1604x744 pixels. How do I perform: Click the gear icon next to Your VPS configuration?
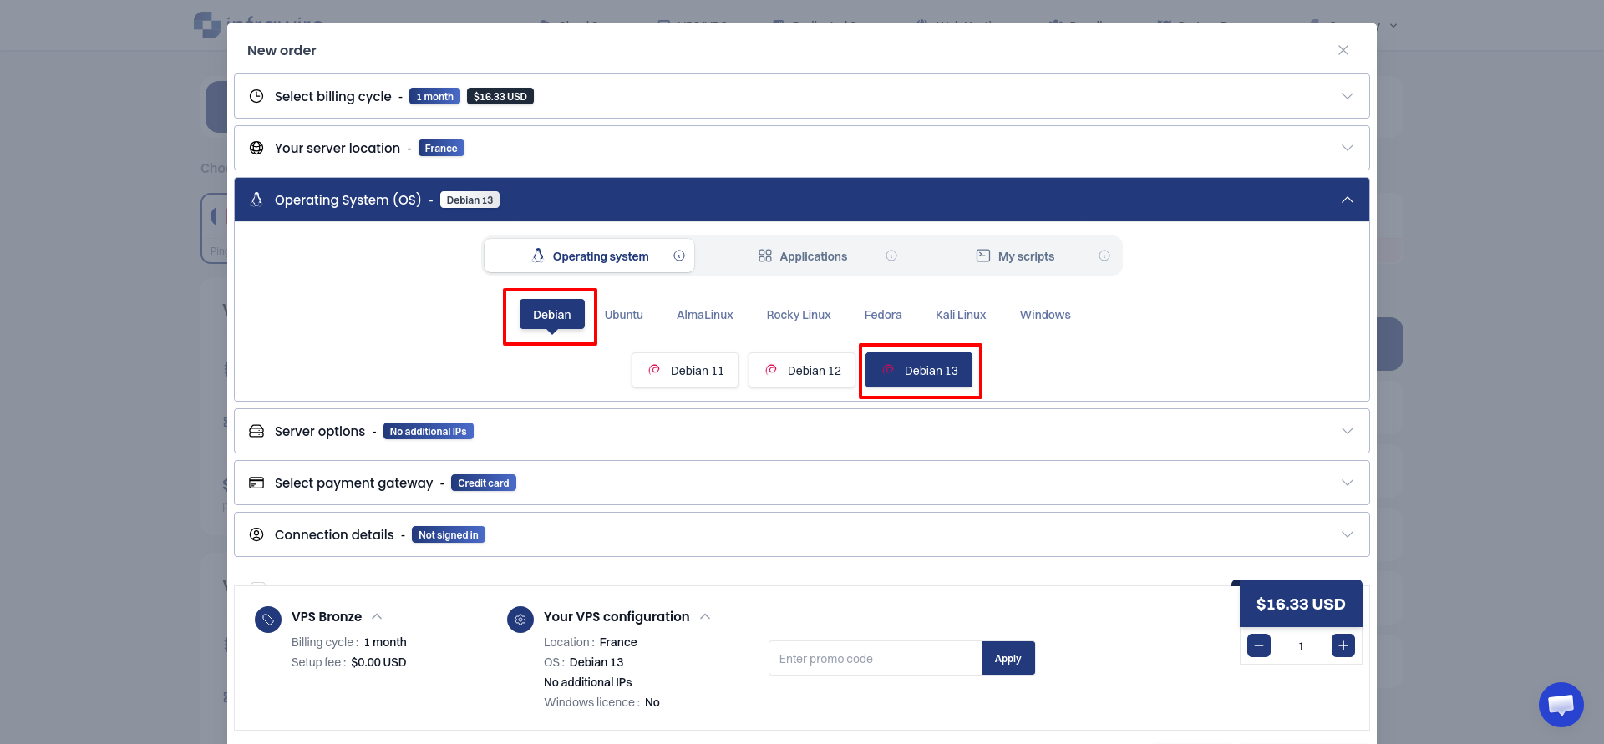[x=520, y=620]
